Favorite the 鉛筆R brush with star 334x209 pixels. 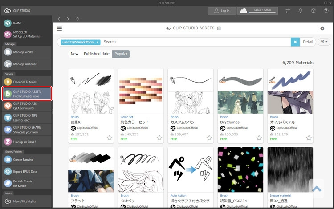pyautogui.click(x=110, y=138)
